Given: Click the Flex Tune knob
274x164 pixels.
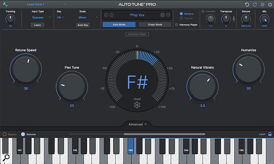Looking at the screenshot, I should coord(72,87).
